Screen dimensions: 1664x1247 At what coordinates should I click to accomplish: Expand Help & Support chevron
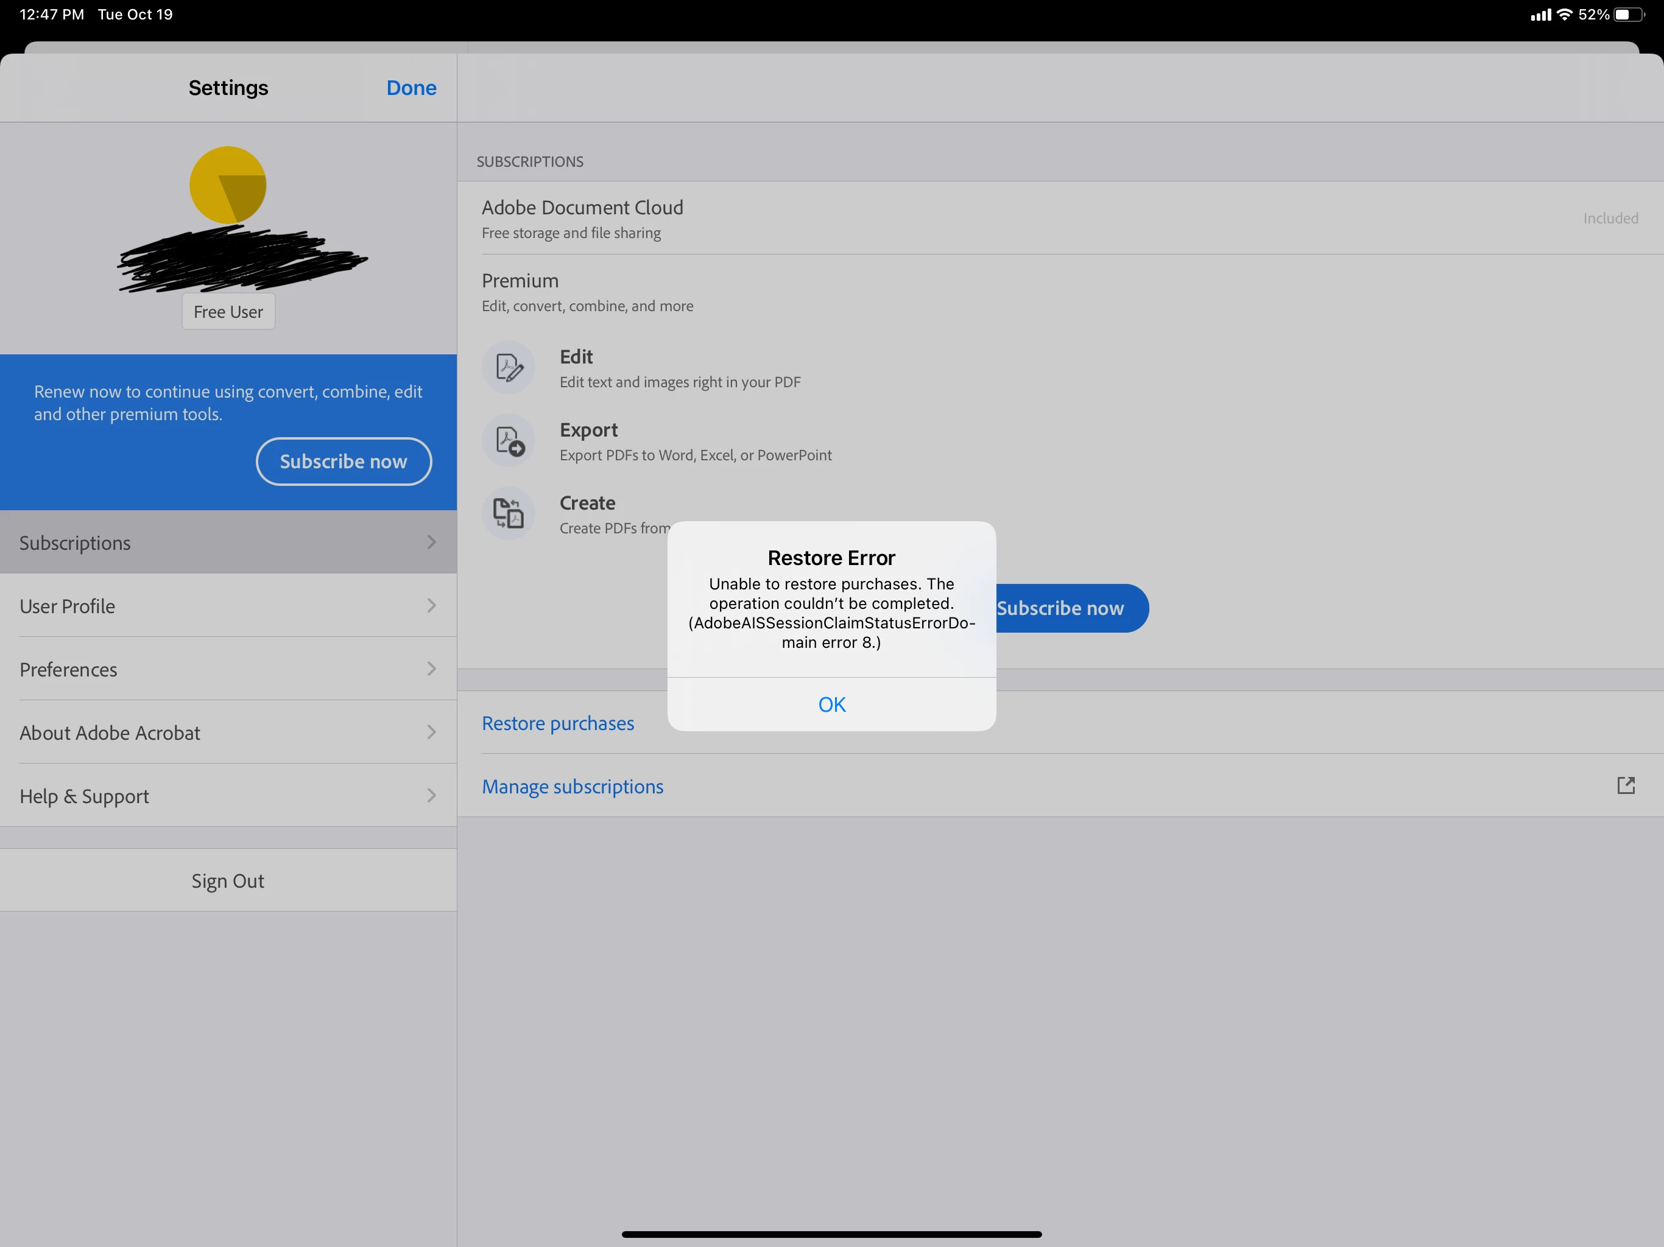431,796
